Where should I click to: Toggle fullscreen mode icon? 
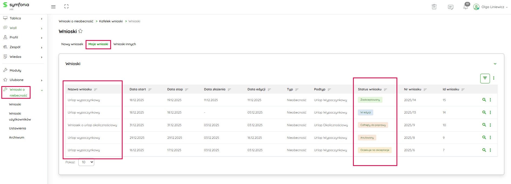coord(66,6)
